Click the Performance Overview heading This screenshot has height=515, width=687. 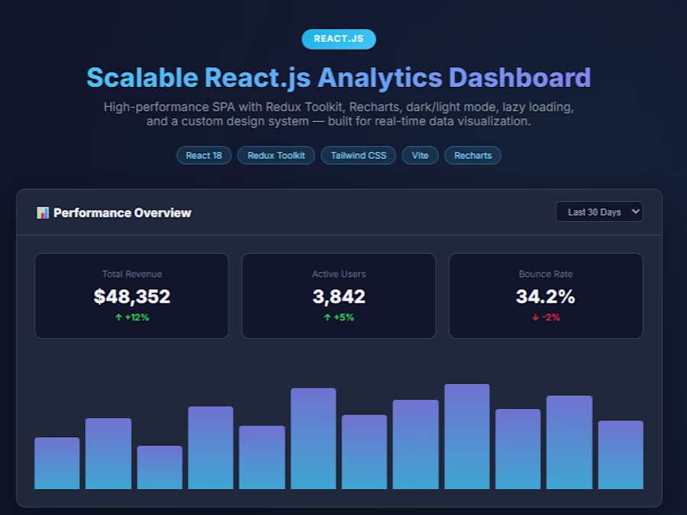tap(122, 213)
